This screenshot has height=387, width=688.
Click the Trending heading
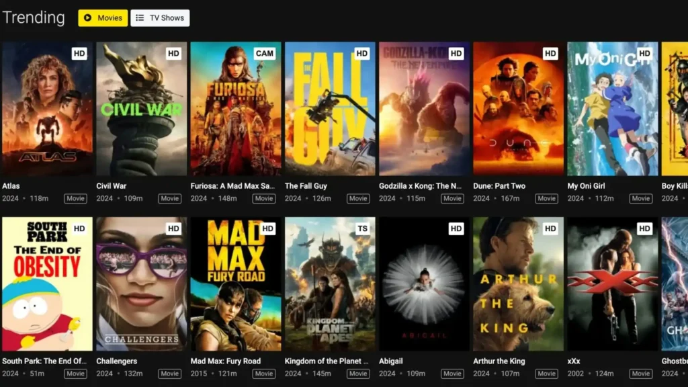tap(34, 18)
